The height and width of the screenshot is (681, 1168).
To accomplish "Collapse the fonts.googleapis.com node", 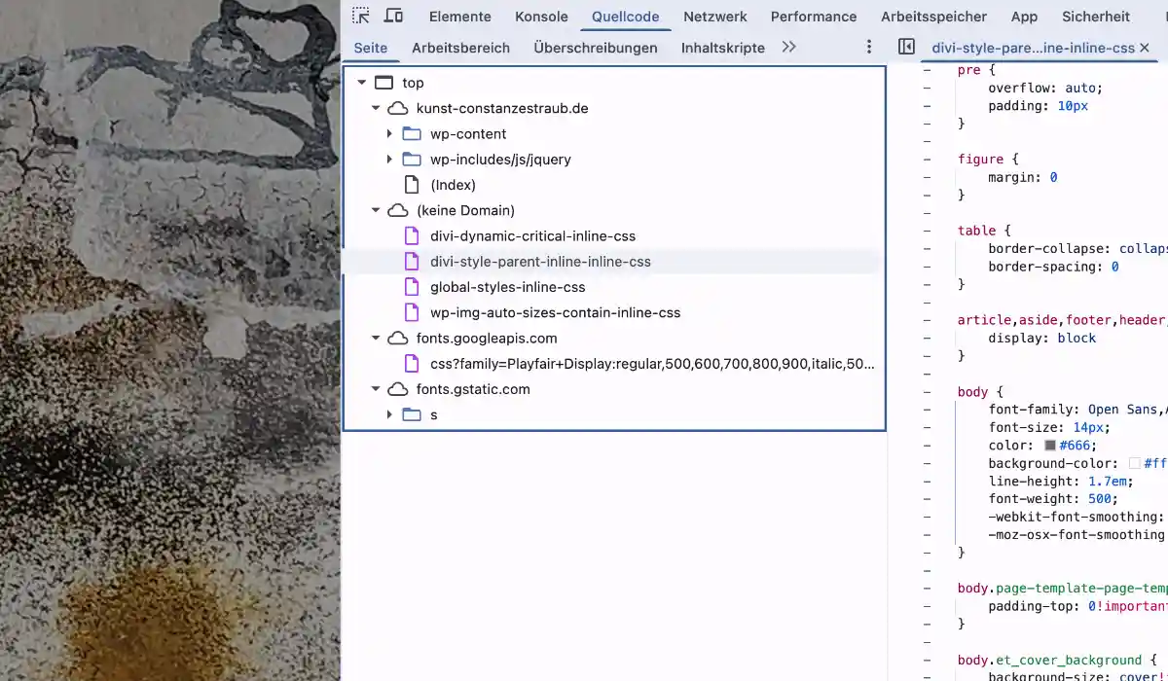I will (x=376, y=339).
